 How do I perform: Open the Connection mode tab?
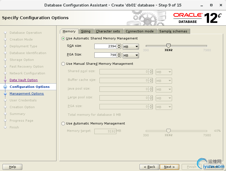140,31
